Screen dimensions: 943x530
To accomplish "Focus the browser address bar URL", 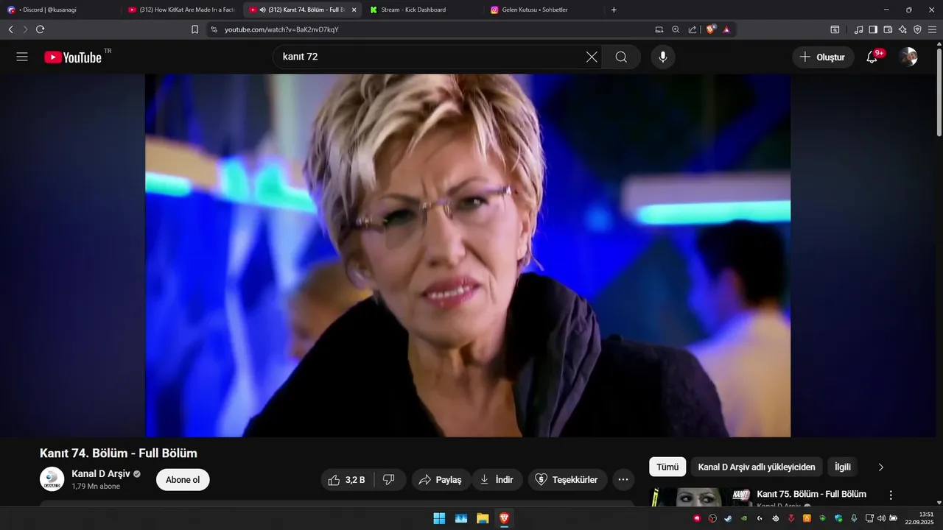I will pos(281,29).
